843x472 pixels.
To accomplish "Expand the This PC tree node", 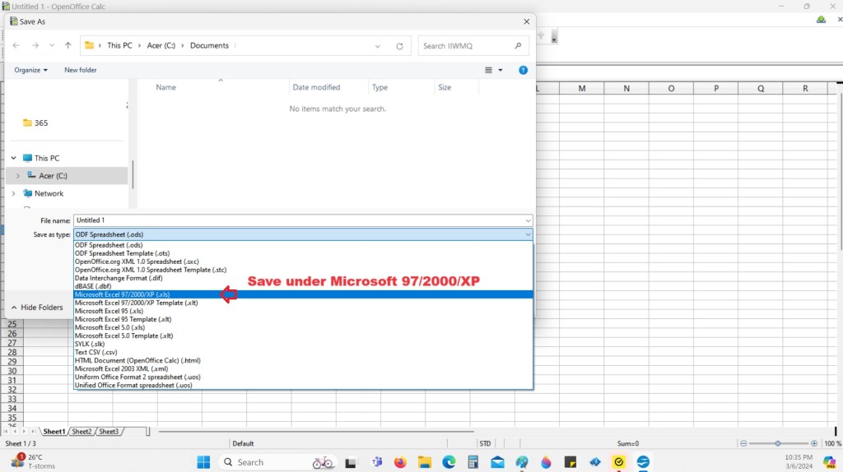I will tap(14, 158).
